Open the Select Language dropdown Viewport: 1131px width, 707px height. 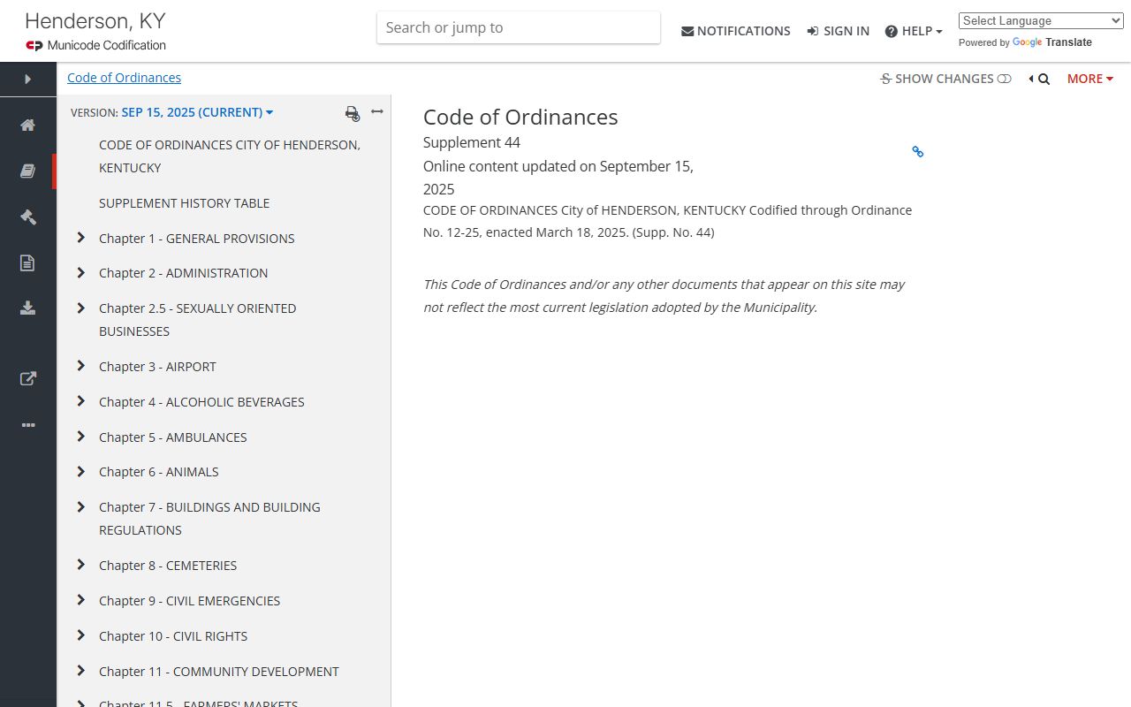click(1040, 21)
